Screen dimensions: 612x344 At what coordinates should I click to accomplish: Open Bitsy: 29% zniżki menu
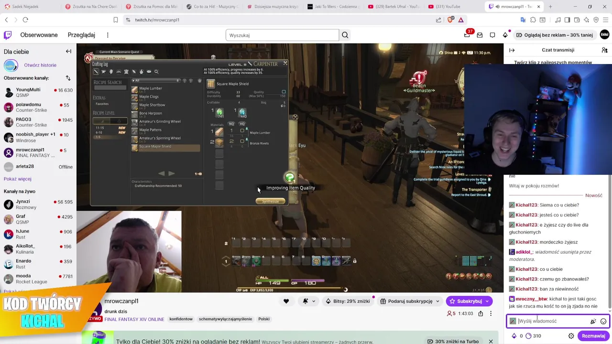[348, 301]
